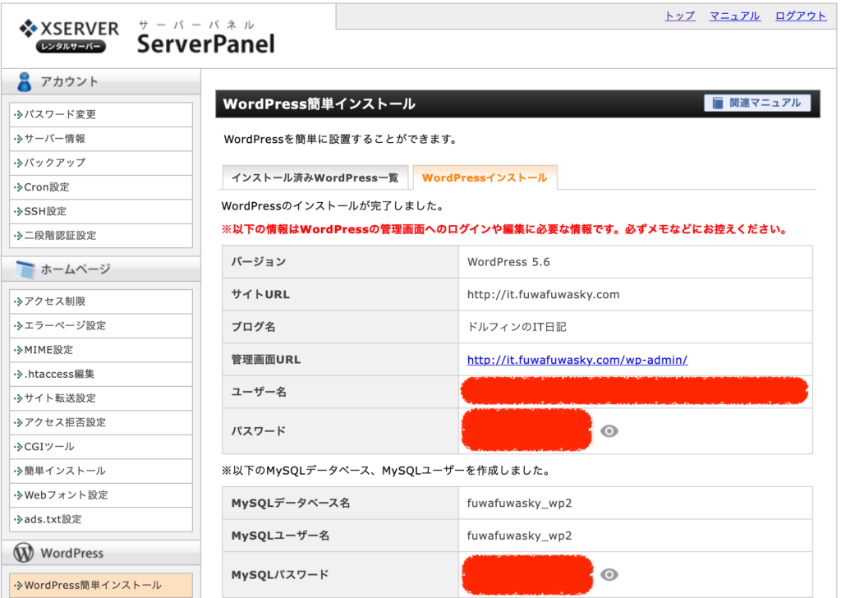The width and height of the screenshot is (841, 598).
Task: Open サーバー情報 in sidebar
Action: pos(101,138)
